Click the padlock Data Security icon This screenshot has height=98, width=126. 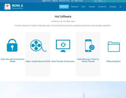[x=12, y=45]
